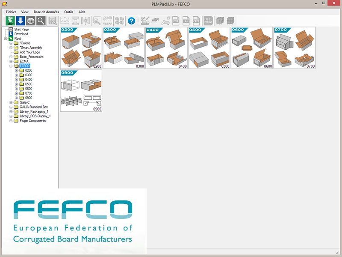The height and width of the screenshot is (257, 342).
Task: Select the 0700 tree folder
Action: (29, 93)
